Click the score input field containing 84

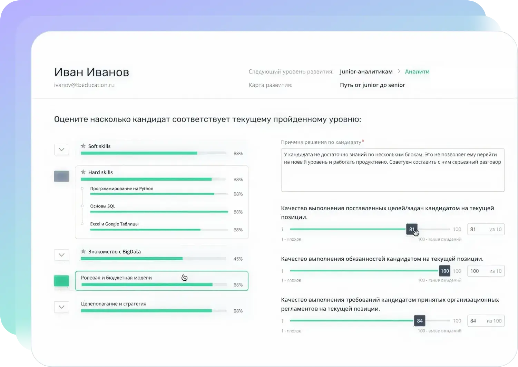pyautogui.click(x=486, y=321)
